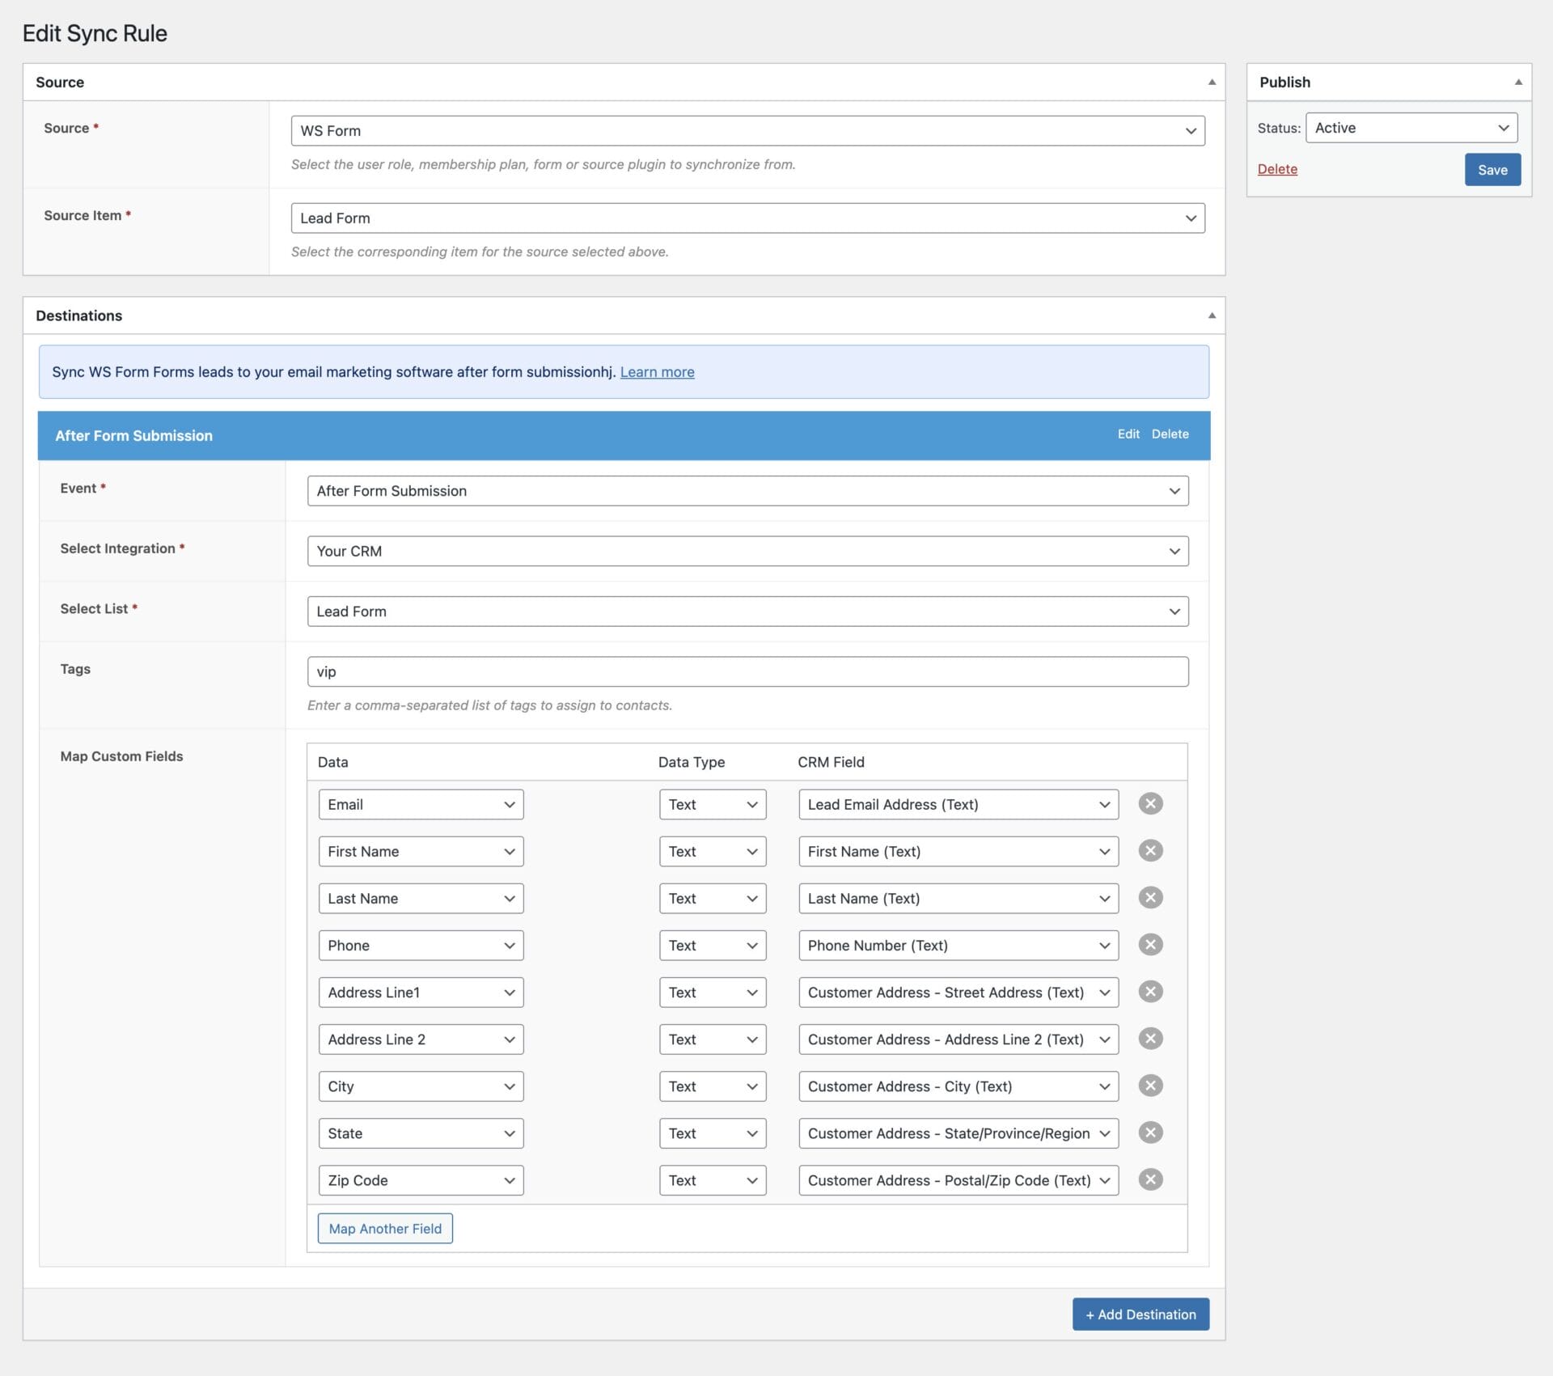Viewport: 1553px width, 1376px height.
Task: Open the Select Integration dropdown
Action: click(747, 551)
